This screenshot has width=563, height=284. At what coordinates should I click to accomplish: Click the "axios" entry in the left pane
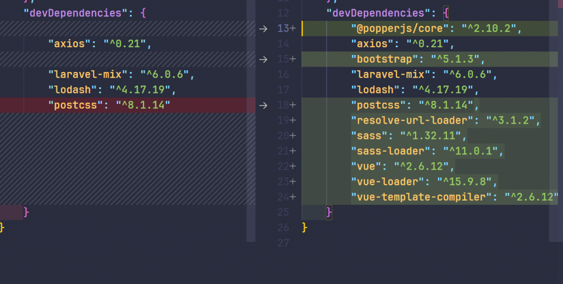(x=100, y=44)
